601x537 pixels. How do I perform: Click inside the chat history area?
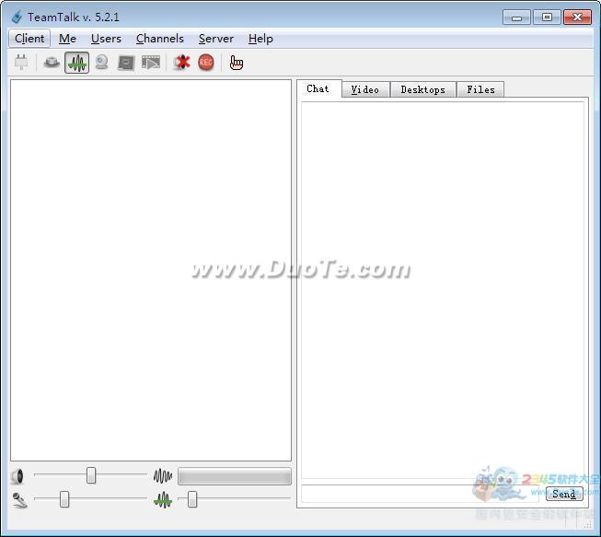pos(443,289)
